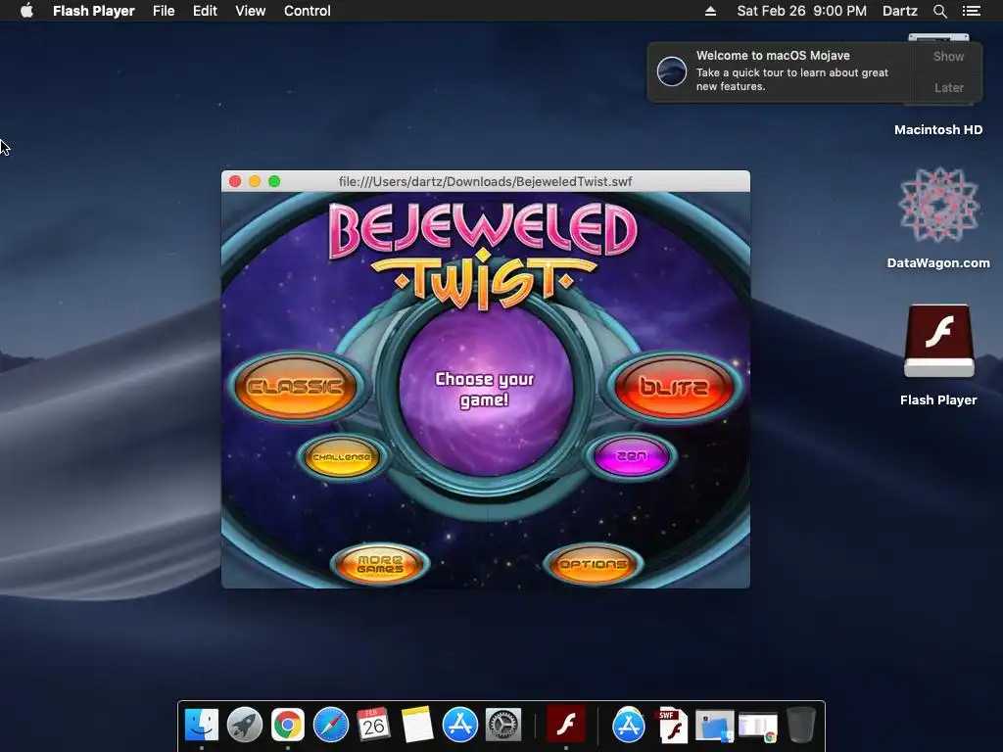Open the Control menu
This screenshot has height=752, width=1003.
coord(307,10)
